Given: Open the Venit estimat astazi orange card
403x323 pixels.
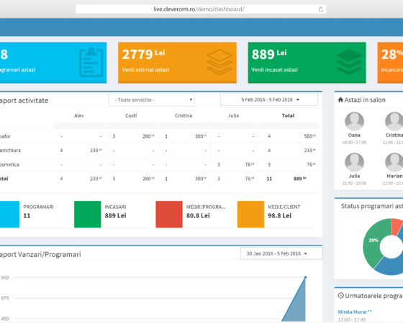Looking at the screenshot, I should coord(177,62).
